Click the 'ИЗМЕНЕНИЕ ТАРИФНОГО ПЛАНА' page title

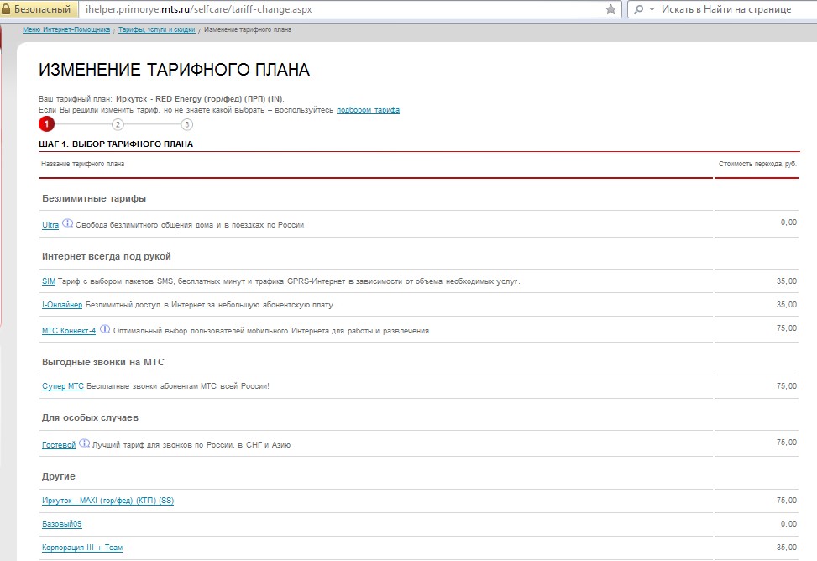[174, 70]
